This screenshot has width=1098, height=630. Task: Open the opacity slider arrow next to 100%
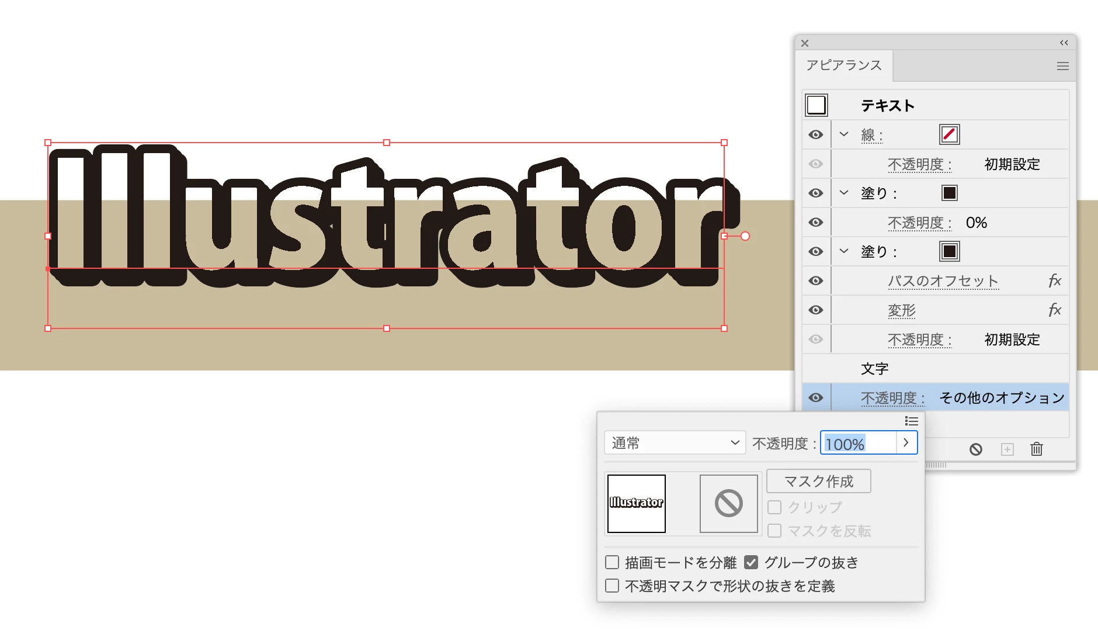tap(906, 443)
